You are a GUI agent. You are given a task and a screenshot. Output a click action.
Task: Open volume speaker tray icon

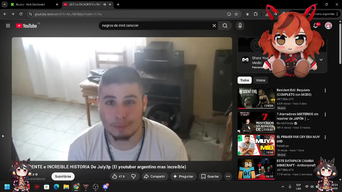pos(312,187)
